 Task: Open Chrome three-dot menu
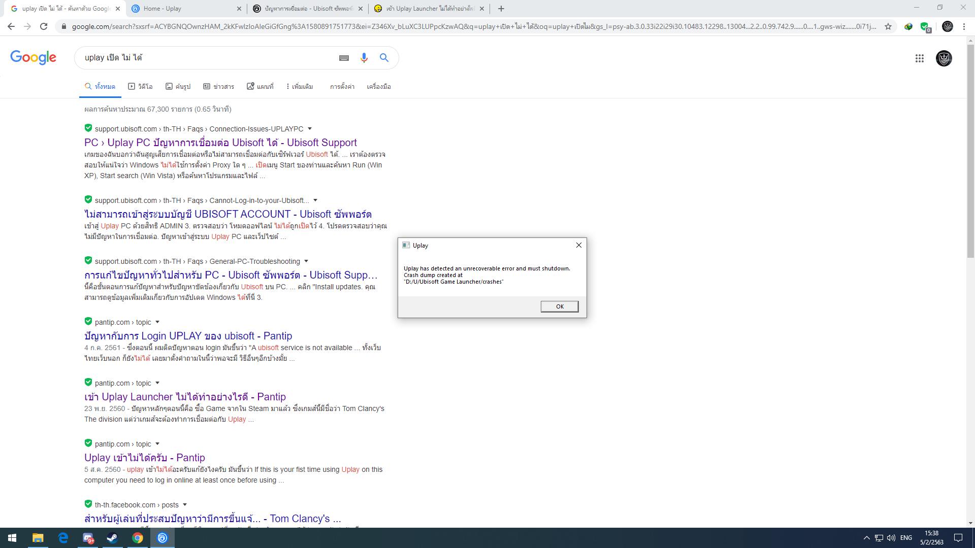pos(964,26)
